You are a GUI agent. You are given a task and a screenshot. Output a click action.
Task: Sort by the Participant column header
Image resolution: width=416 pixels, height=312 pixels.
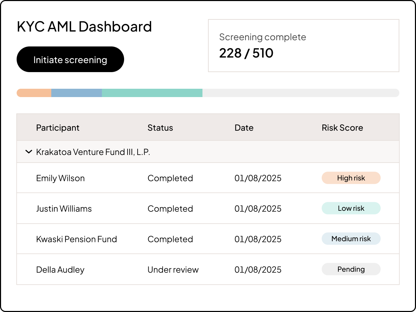click(58, 128)
